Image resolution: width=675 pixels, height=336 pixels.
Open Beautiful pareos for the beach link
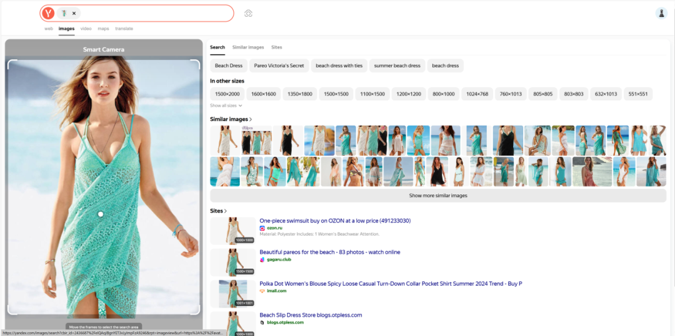point(330,252)
